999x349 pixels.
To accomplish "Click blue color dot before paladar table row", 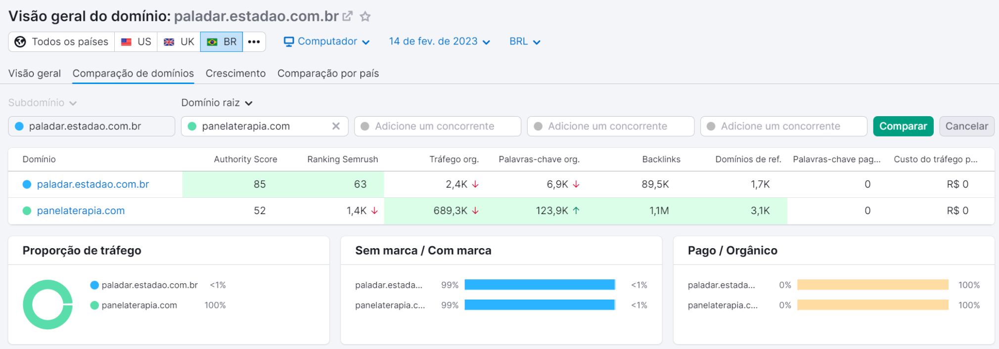I will 27,184.
